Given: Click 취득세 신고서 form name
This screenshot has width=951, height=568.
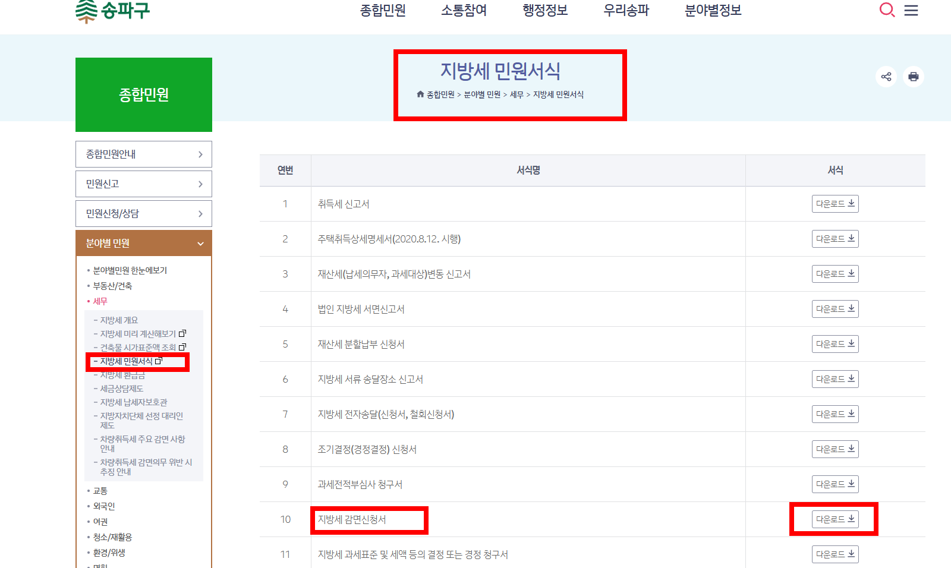Looking at the screenshot, I should pos(344,204).
